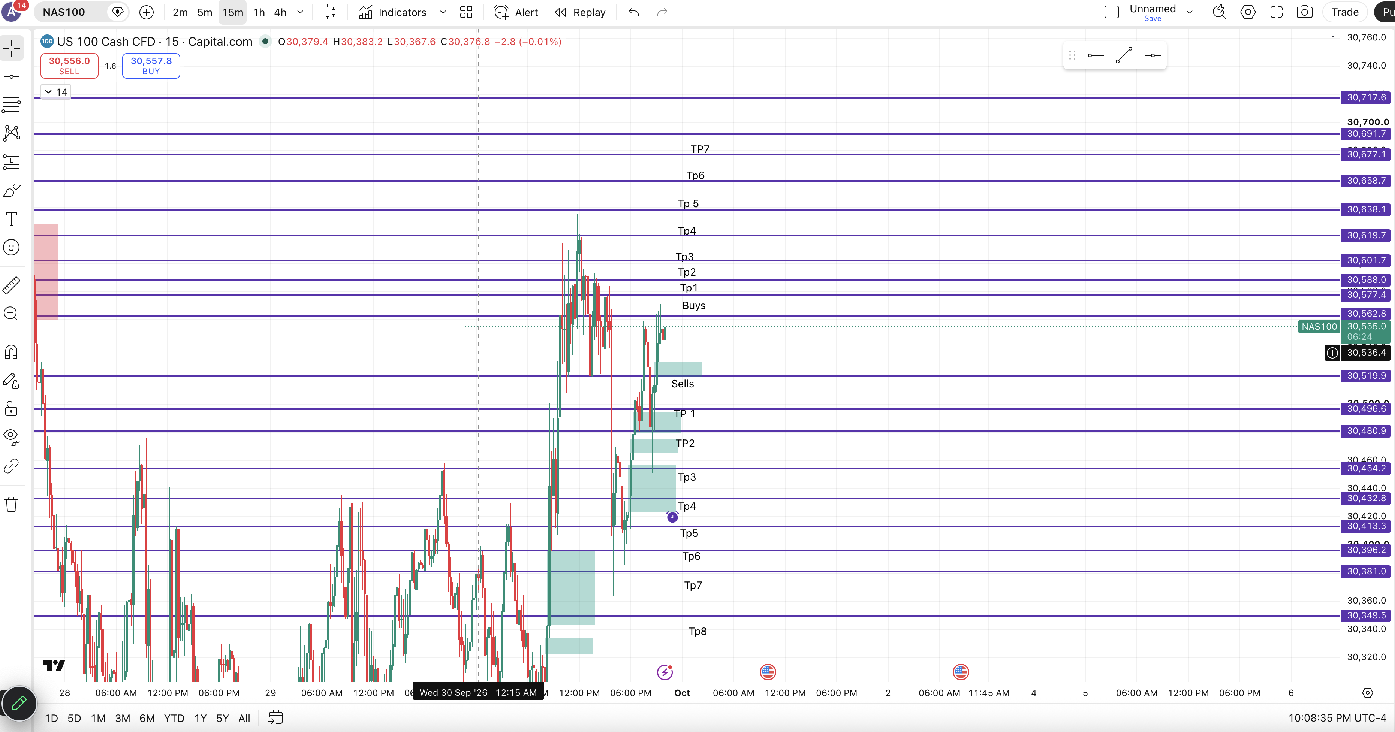Image resolution: width=1395 pixels, height=732 pixels.
Task: Select the 4h timeframe
Action: coord(280,12)
